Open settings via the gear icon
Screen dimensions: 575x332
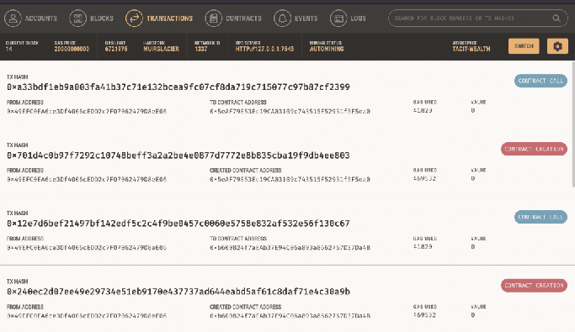coord(557,46)
